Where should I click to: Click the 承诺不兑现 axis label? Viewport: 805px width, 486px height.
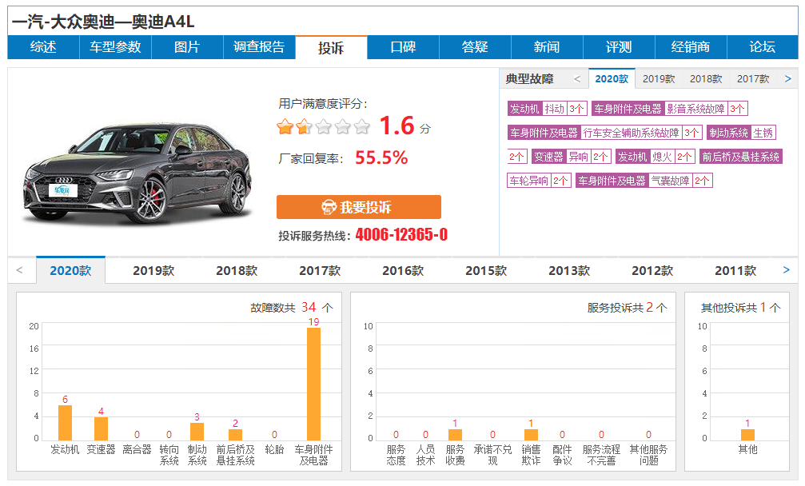click(492, 455)
